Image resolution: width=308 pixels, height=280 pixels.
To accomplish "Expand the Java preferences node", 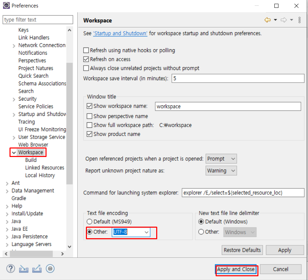I will pos(7,222).
